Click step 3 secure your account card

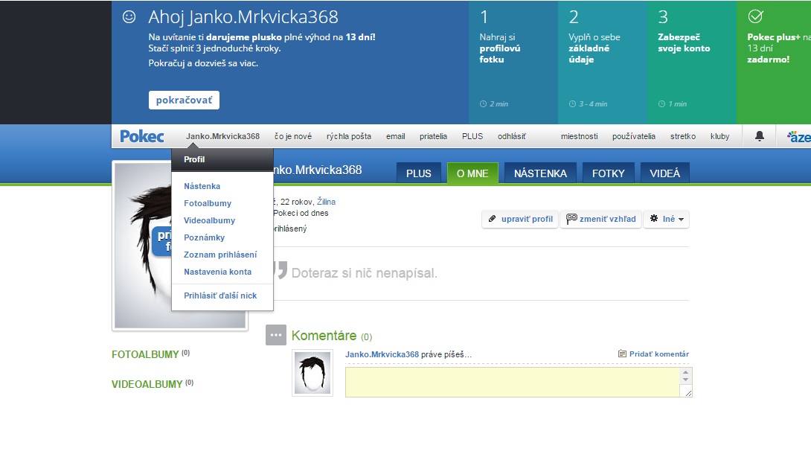pos(691,62)
